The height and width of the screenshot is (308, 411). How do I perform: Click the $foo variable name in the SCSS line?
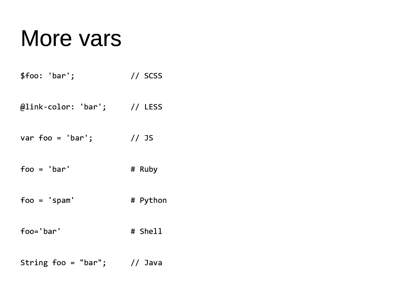[x=30, y=76]
